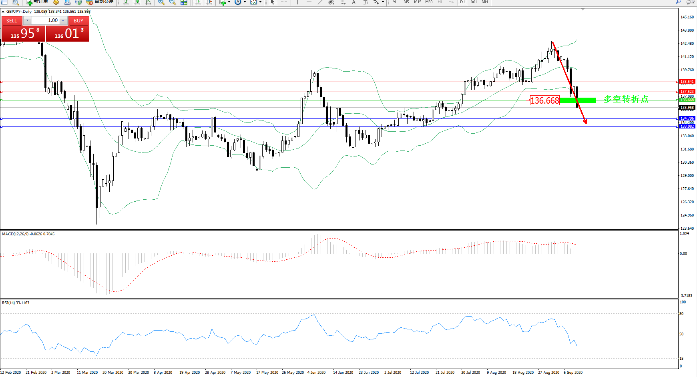This screenshot has width=697, height=377.
Task: Click the tile windows grid icon
Action: click(x=184, y=2)
